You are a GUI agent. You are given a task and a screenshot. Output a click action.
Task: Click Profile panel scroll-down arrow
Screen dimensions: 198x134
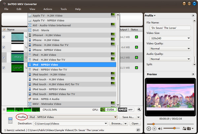(194, 65)
